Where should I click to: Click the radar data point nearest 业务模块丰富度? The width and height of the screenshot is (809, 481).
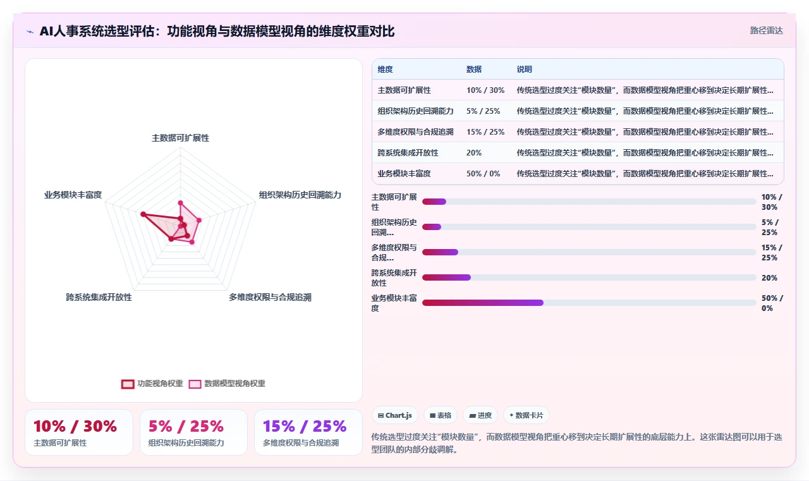click(143, 214)
